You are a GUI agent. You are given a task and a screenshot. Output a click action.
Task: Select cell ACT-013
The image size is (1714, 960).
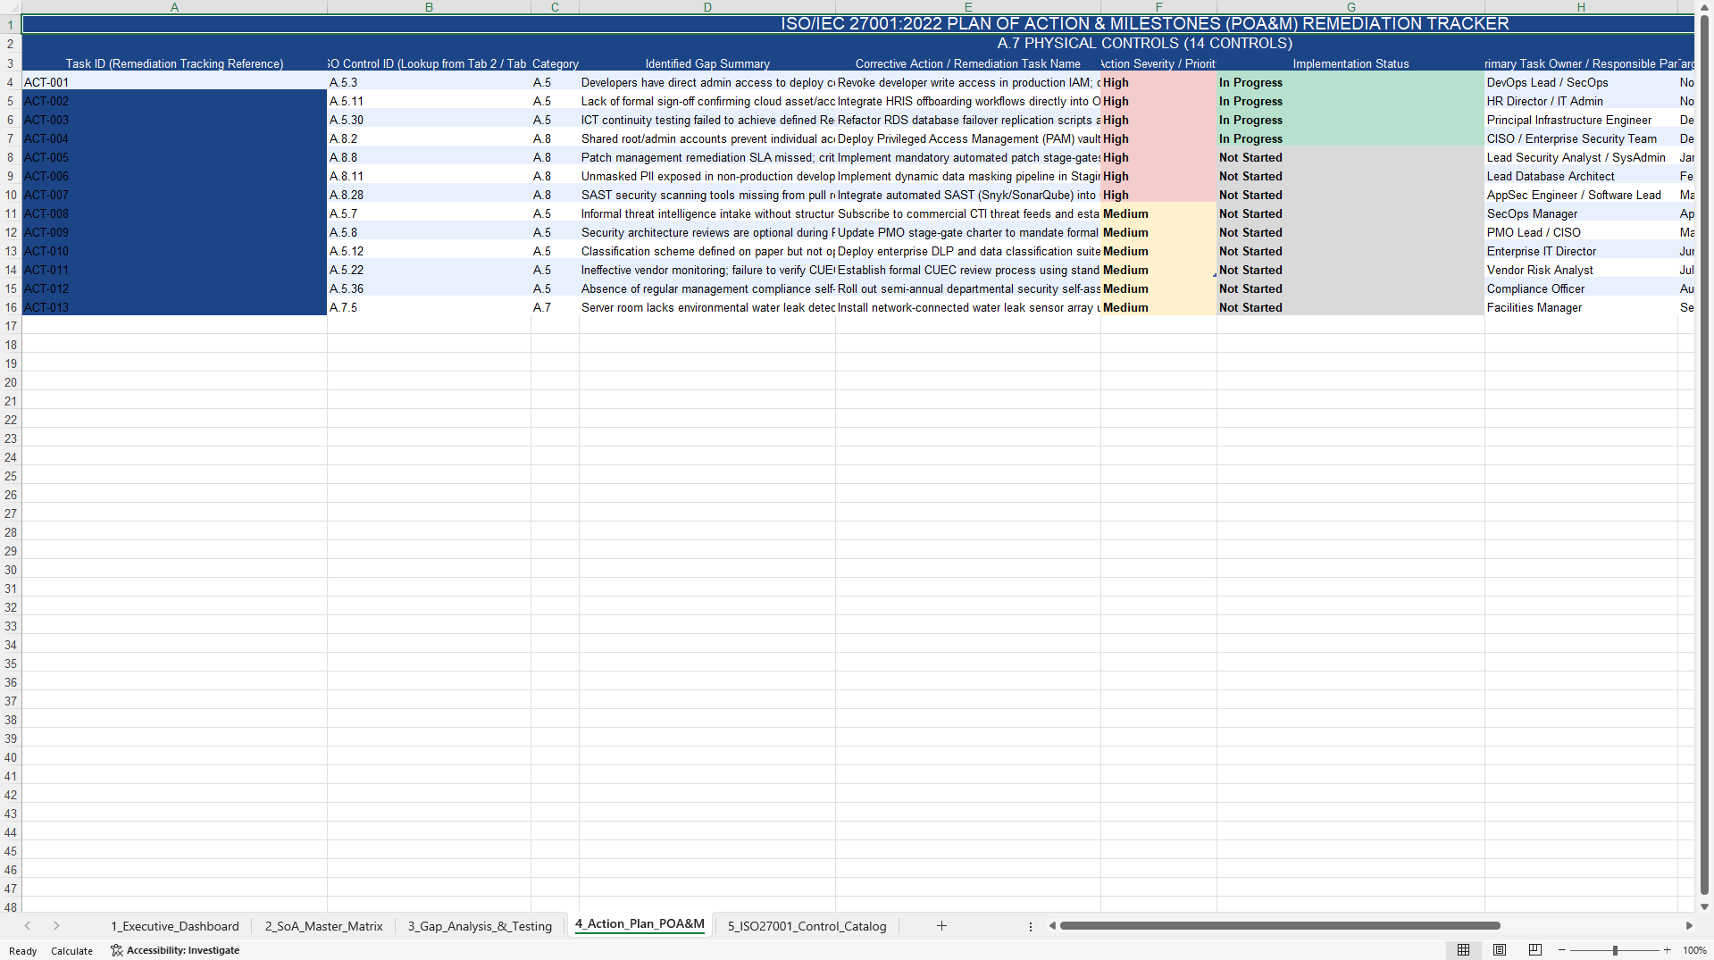point(174,307)
